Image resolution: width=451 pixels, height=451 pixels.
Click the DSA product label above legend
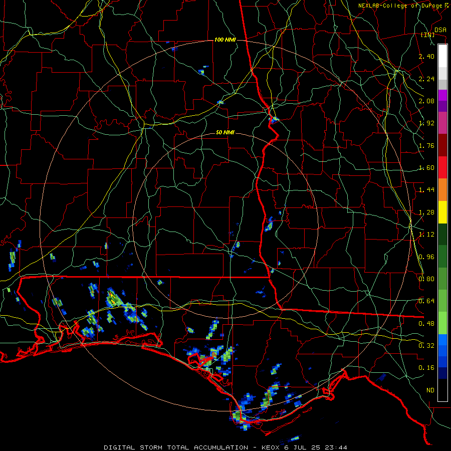click(x=440, y=30)
